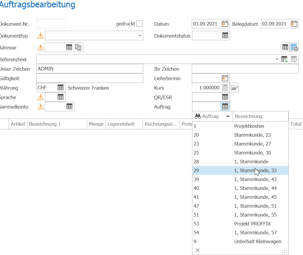The height and width of the screenshot is (255, 303).
Task: Open the Kurs calculator icon
Action: click(225, 88)
